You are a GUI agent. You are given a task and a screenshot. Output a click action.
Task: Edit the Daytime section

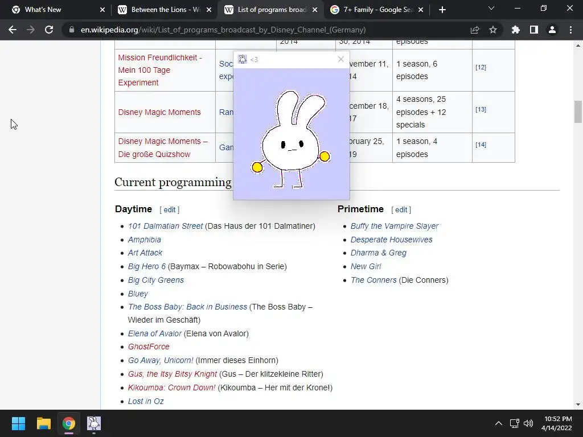(x=170, y=209)
